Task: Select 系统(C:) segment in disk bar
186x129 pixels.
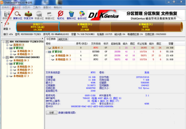Action: click(38, 27)
